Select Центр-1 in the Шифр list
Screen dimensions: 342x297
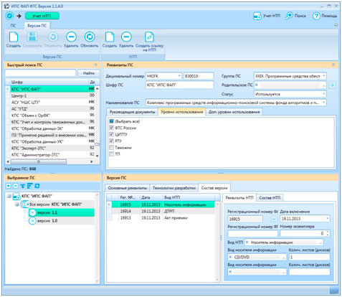pos(49,95)
